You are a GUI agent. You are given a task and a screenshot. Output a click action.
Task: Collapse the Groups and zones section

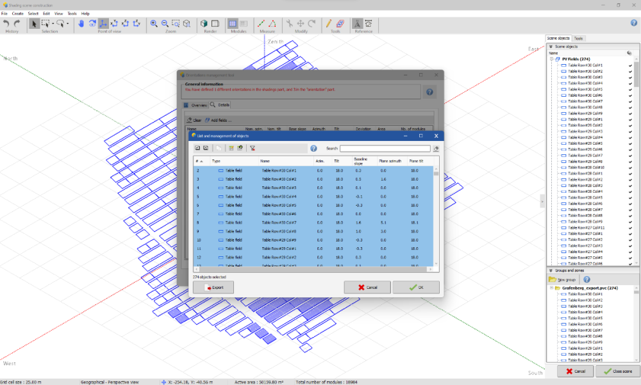[550, 270]
